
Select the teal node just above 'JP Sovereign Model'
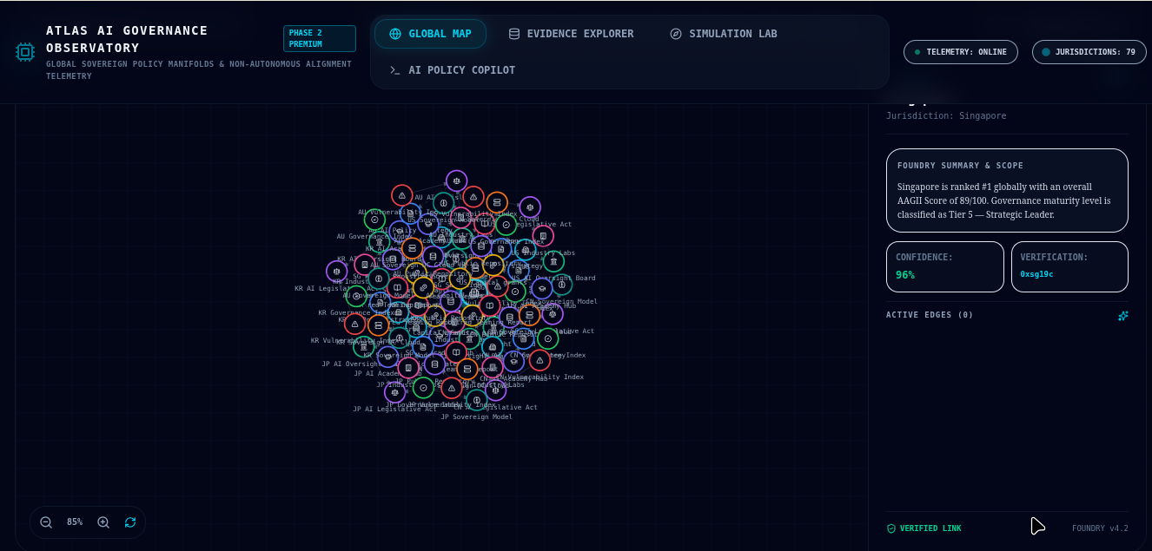pos(476,400)
